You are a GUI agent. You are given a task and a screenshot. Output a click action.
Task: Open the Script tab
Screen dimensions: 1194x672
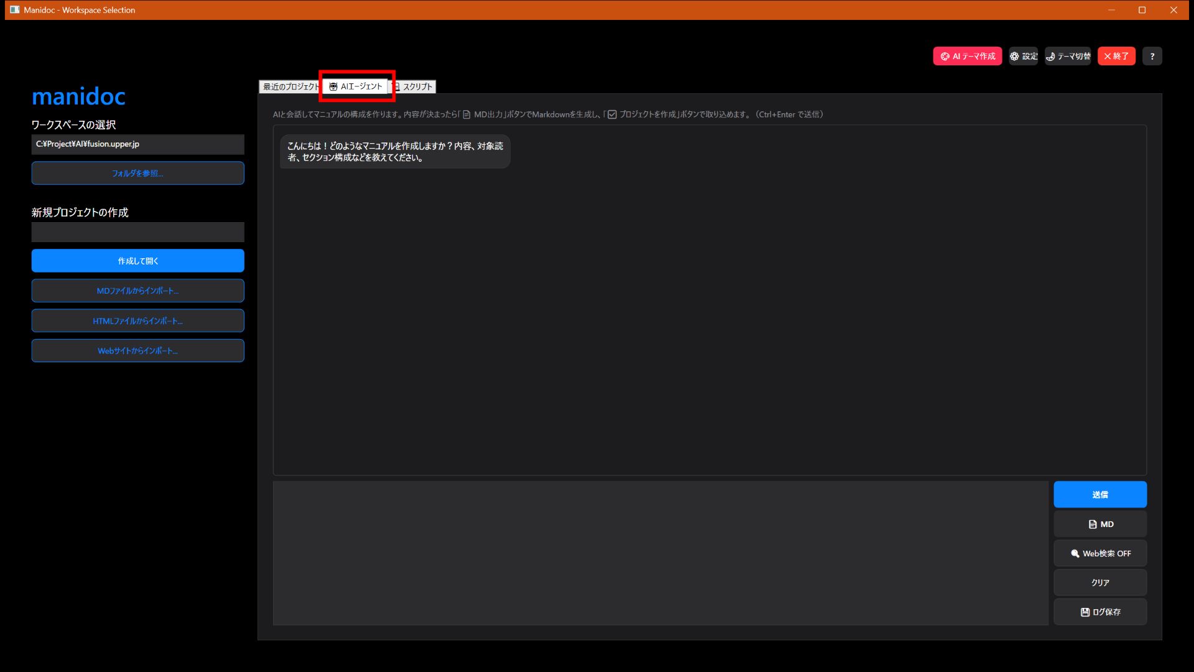pyautogui.click(x=415, y=87)
